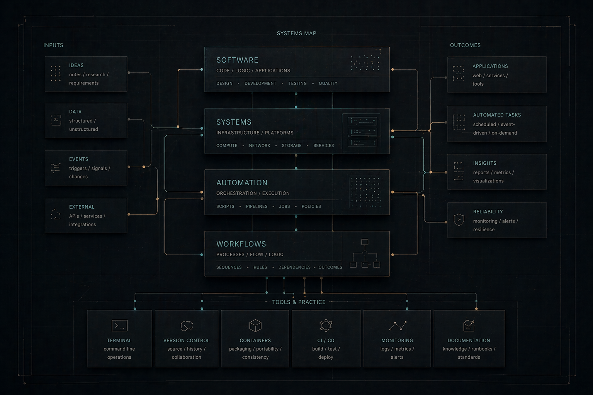Click the Reliability shield icon
The height and width of the screenshot is (395, 593).
(x=459, y=219)
